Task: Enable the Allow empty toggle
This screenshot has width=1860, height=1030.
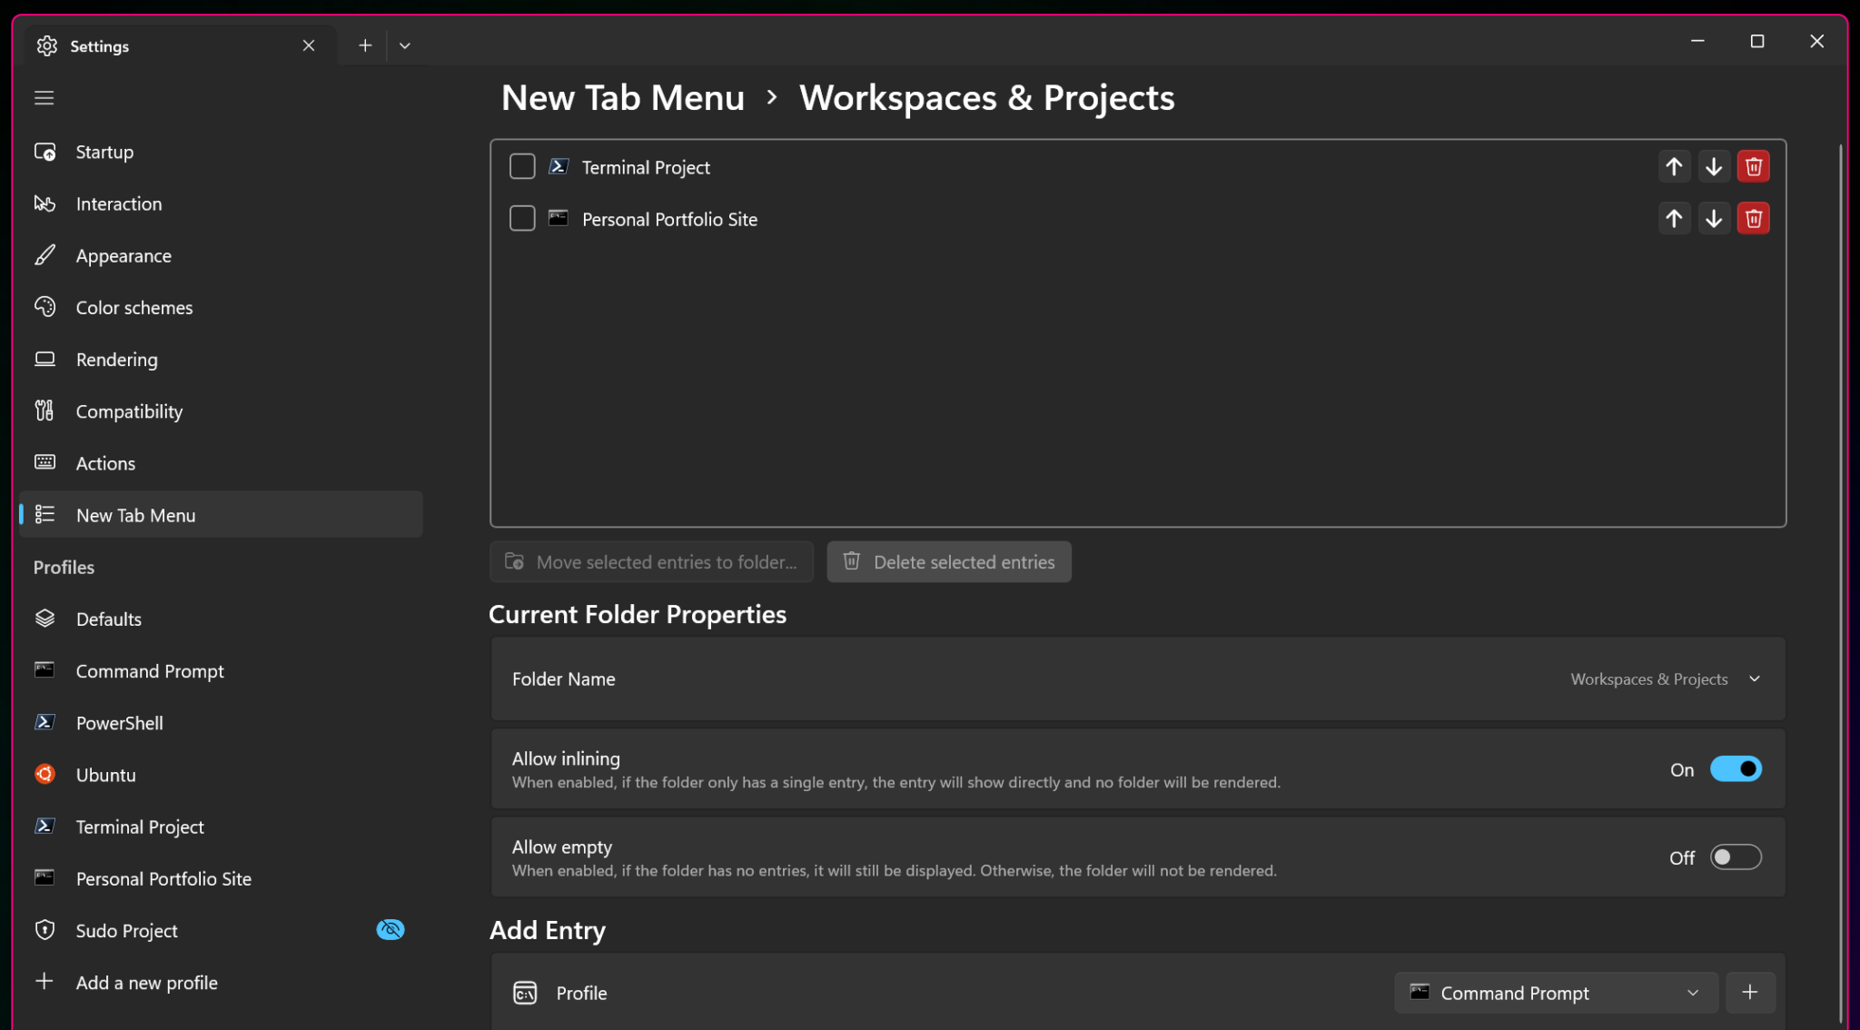Action: pos(1735,857)
